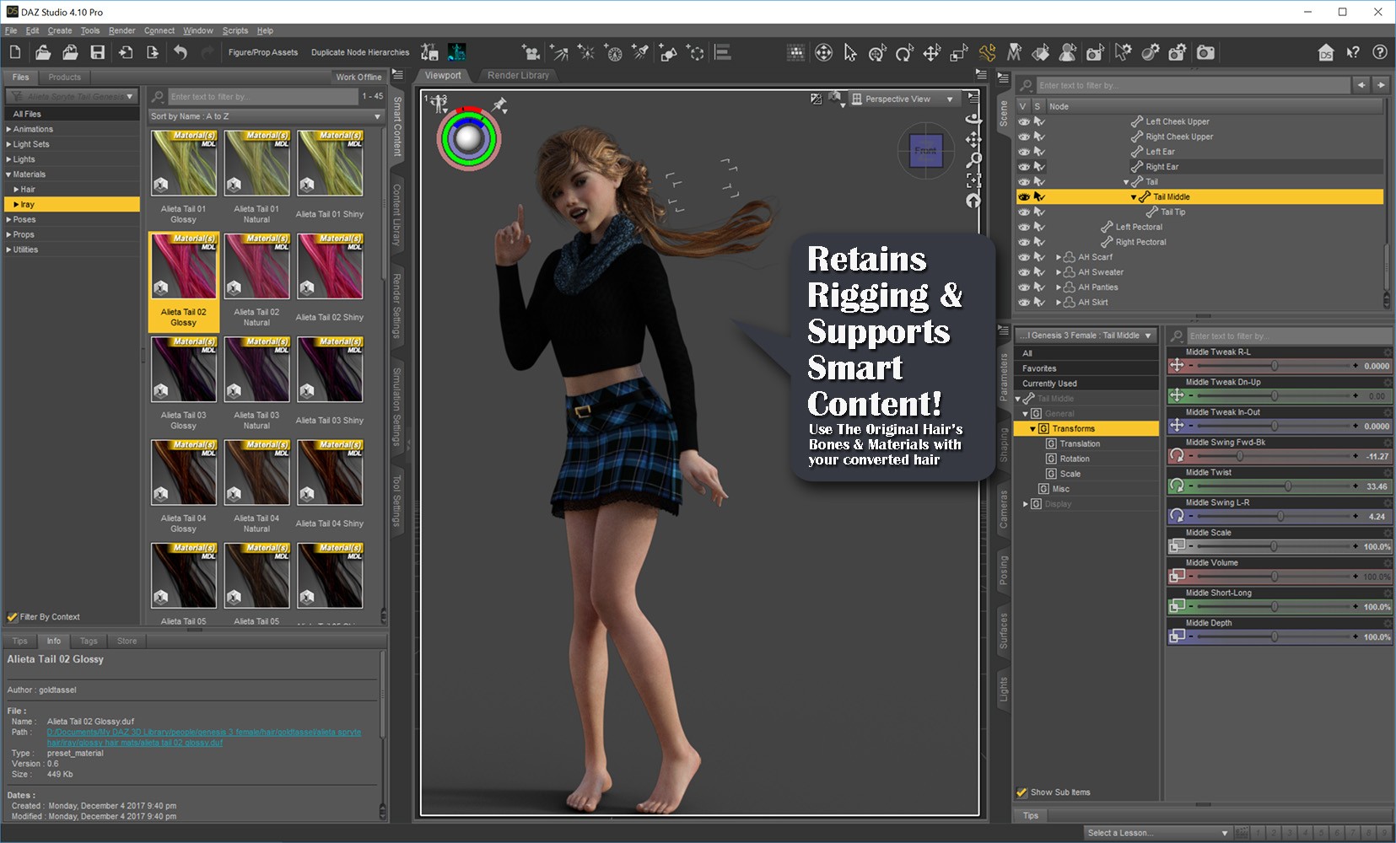Adjust the Middle Scale slider

[1274, 546]
